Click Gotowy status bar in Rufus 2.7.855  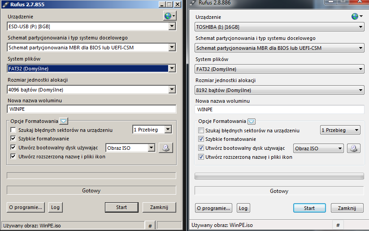click(x=91, y=191)
